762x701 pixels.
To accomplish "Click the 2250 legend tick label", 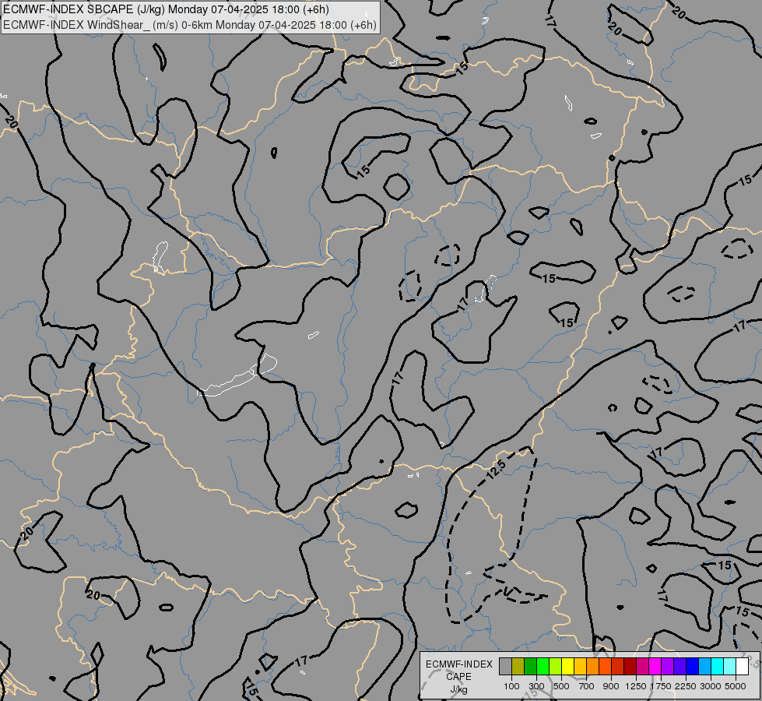I will tap(686, 686).
